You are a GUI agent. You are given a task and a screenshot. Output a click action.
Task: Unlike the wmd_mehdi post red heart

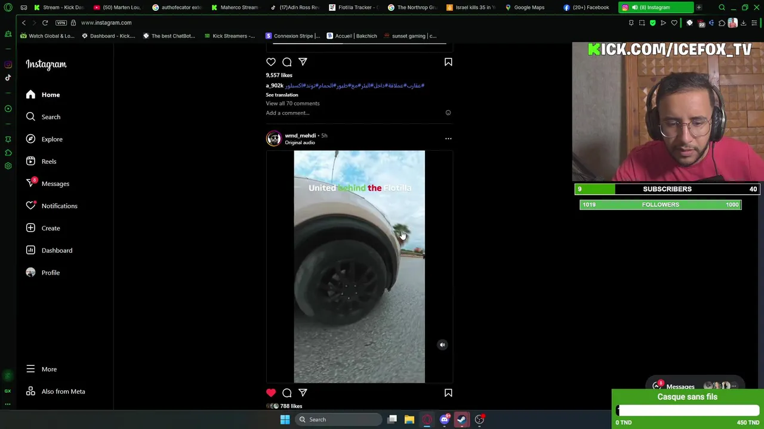(x=271, y=393)
